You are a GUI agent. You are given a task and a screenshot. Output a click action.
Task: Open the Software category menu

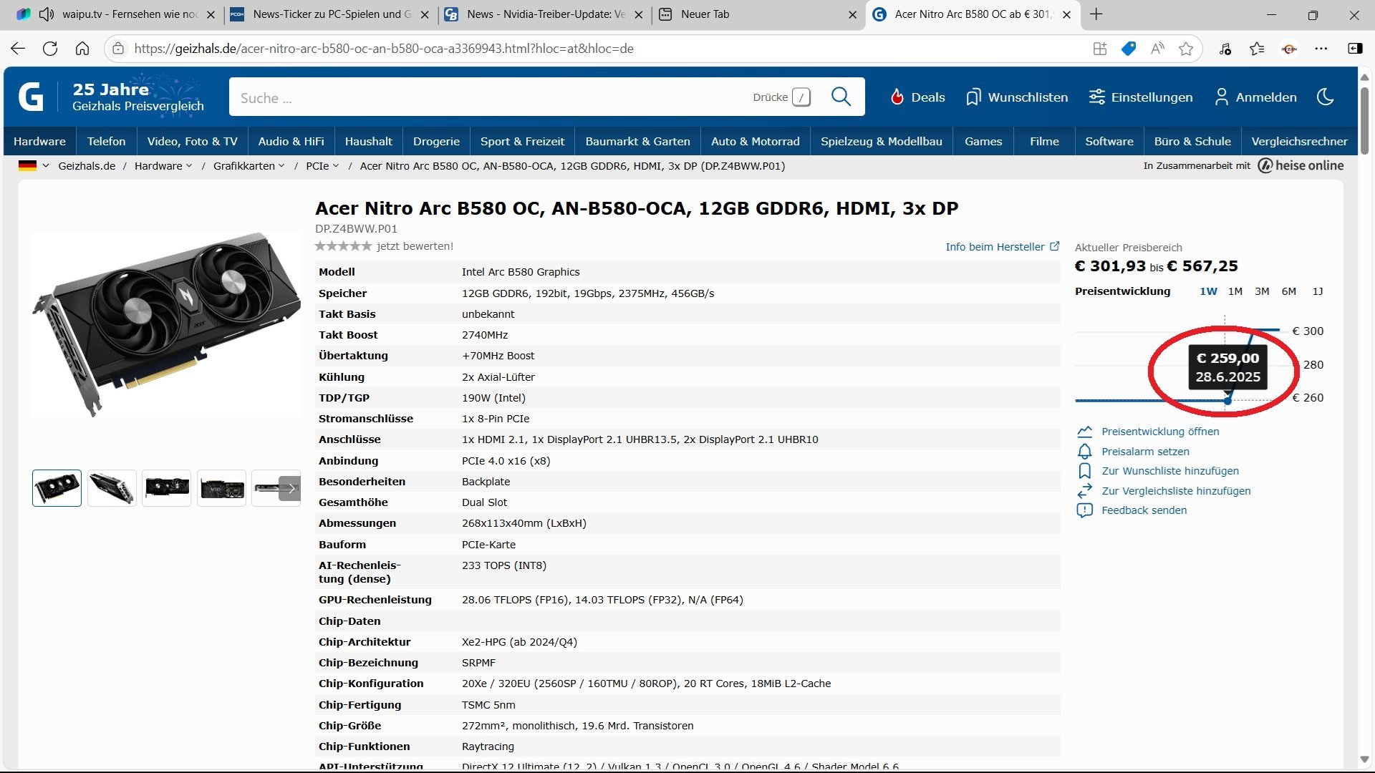click(1109, 141)
